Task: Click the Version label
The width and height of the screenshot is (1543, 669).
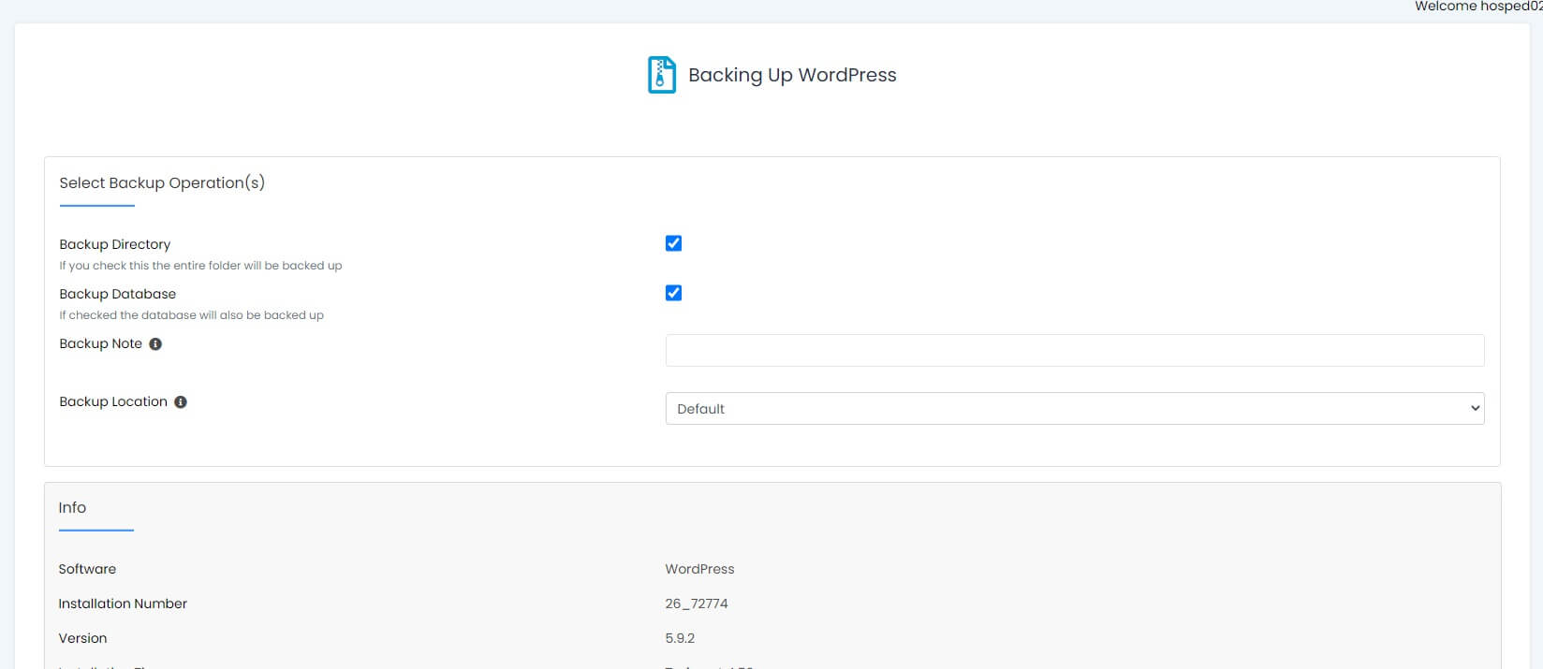Action: click(x=82, y=638)
